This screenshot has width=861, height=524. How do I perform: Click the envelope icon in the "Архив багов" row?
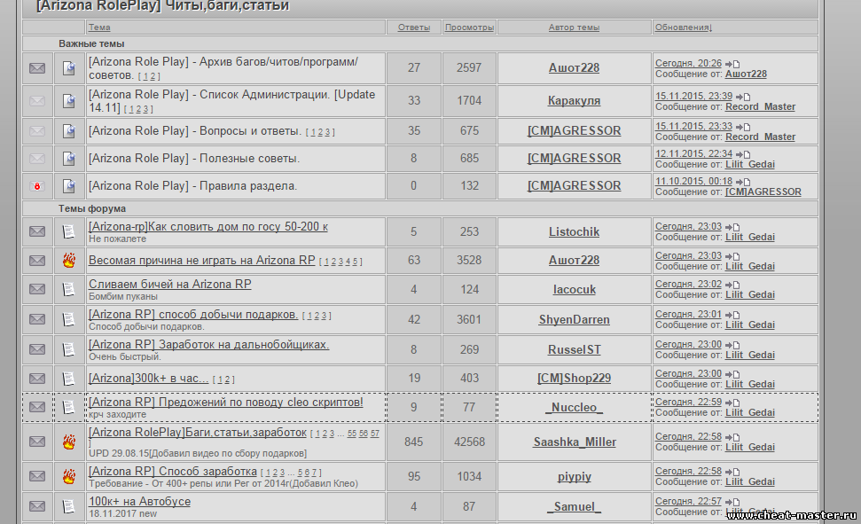pyautogui.click(x=37, y=68)
